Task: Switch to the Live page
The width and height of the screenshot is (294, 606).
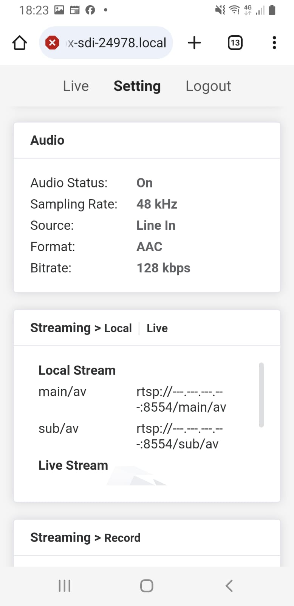Action: (x=76, y=86)
